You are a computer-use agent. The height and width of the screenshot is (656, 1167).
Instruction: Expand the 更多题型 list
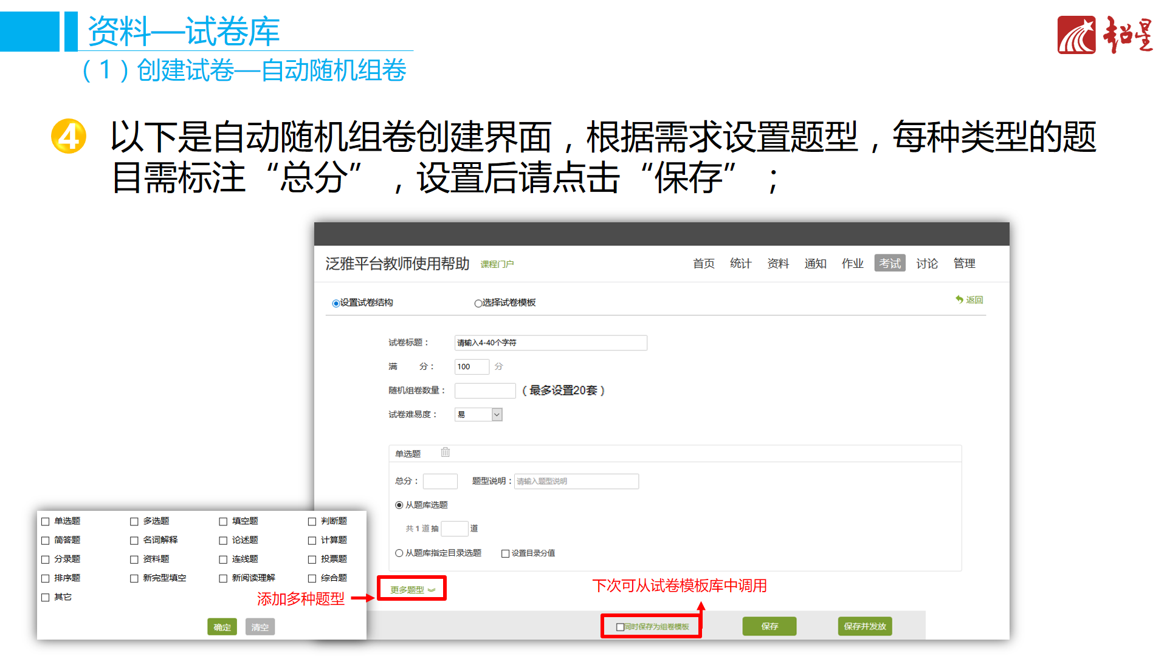point(412,589)
